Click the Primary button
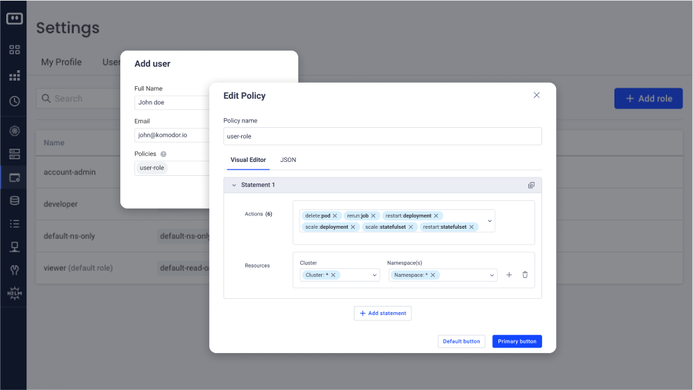 click(517, 341)
